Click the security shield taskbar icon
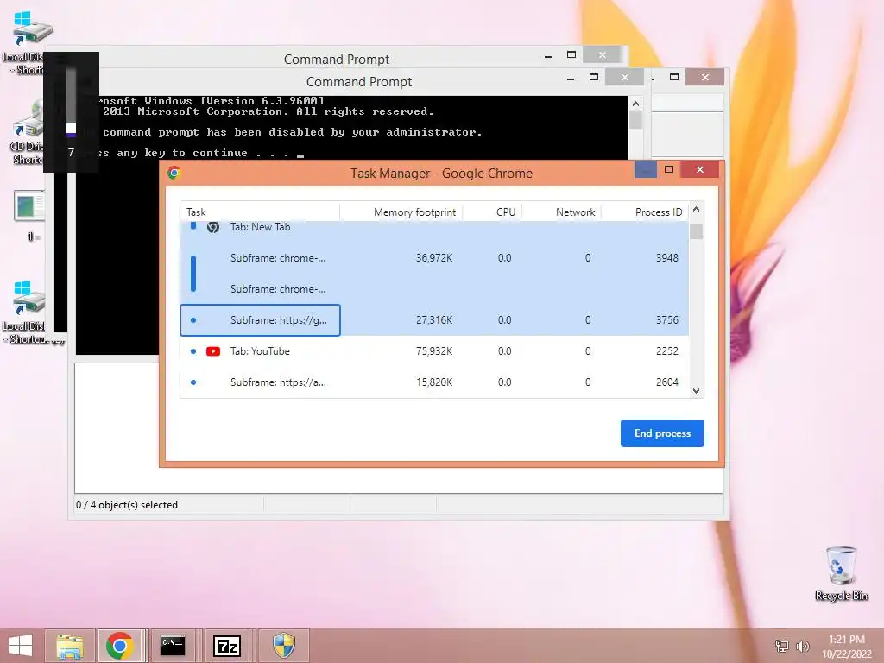Image resolution: width=884 pixels, height=663 pixels. [283, 646]
